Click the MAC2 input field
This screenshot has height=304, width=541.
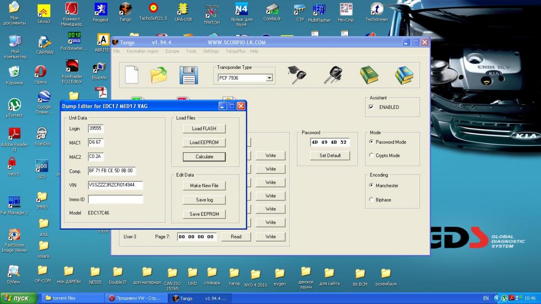click(x=96, y=157)
